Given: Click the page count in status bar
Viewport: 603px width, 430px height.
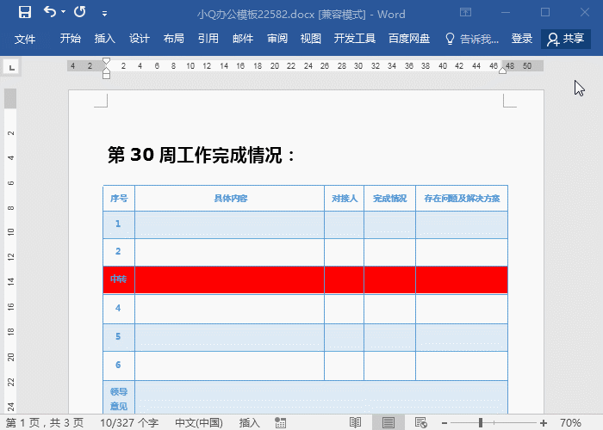Looking at the screenshot, I should (45, 423).
